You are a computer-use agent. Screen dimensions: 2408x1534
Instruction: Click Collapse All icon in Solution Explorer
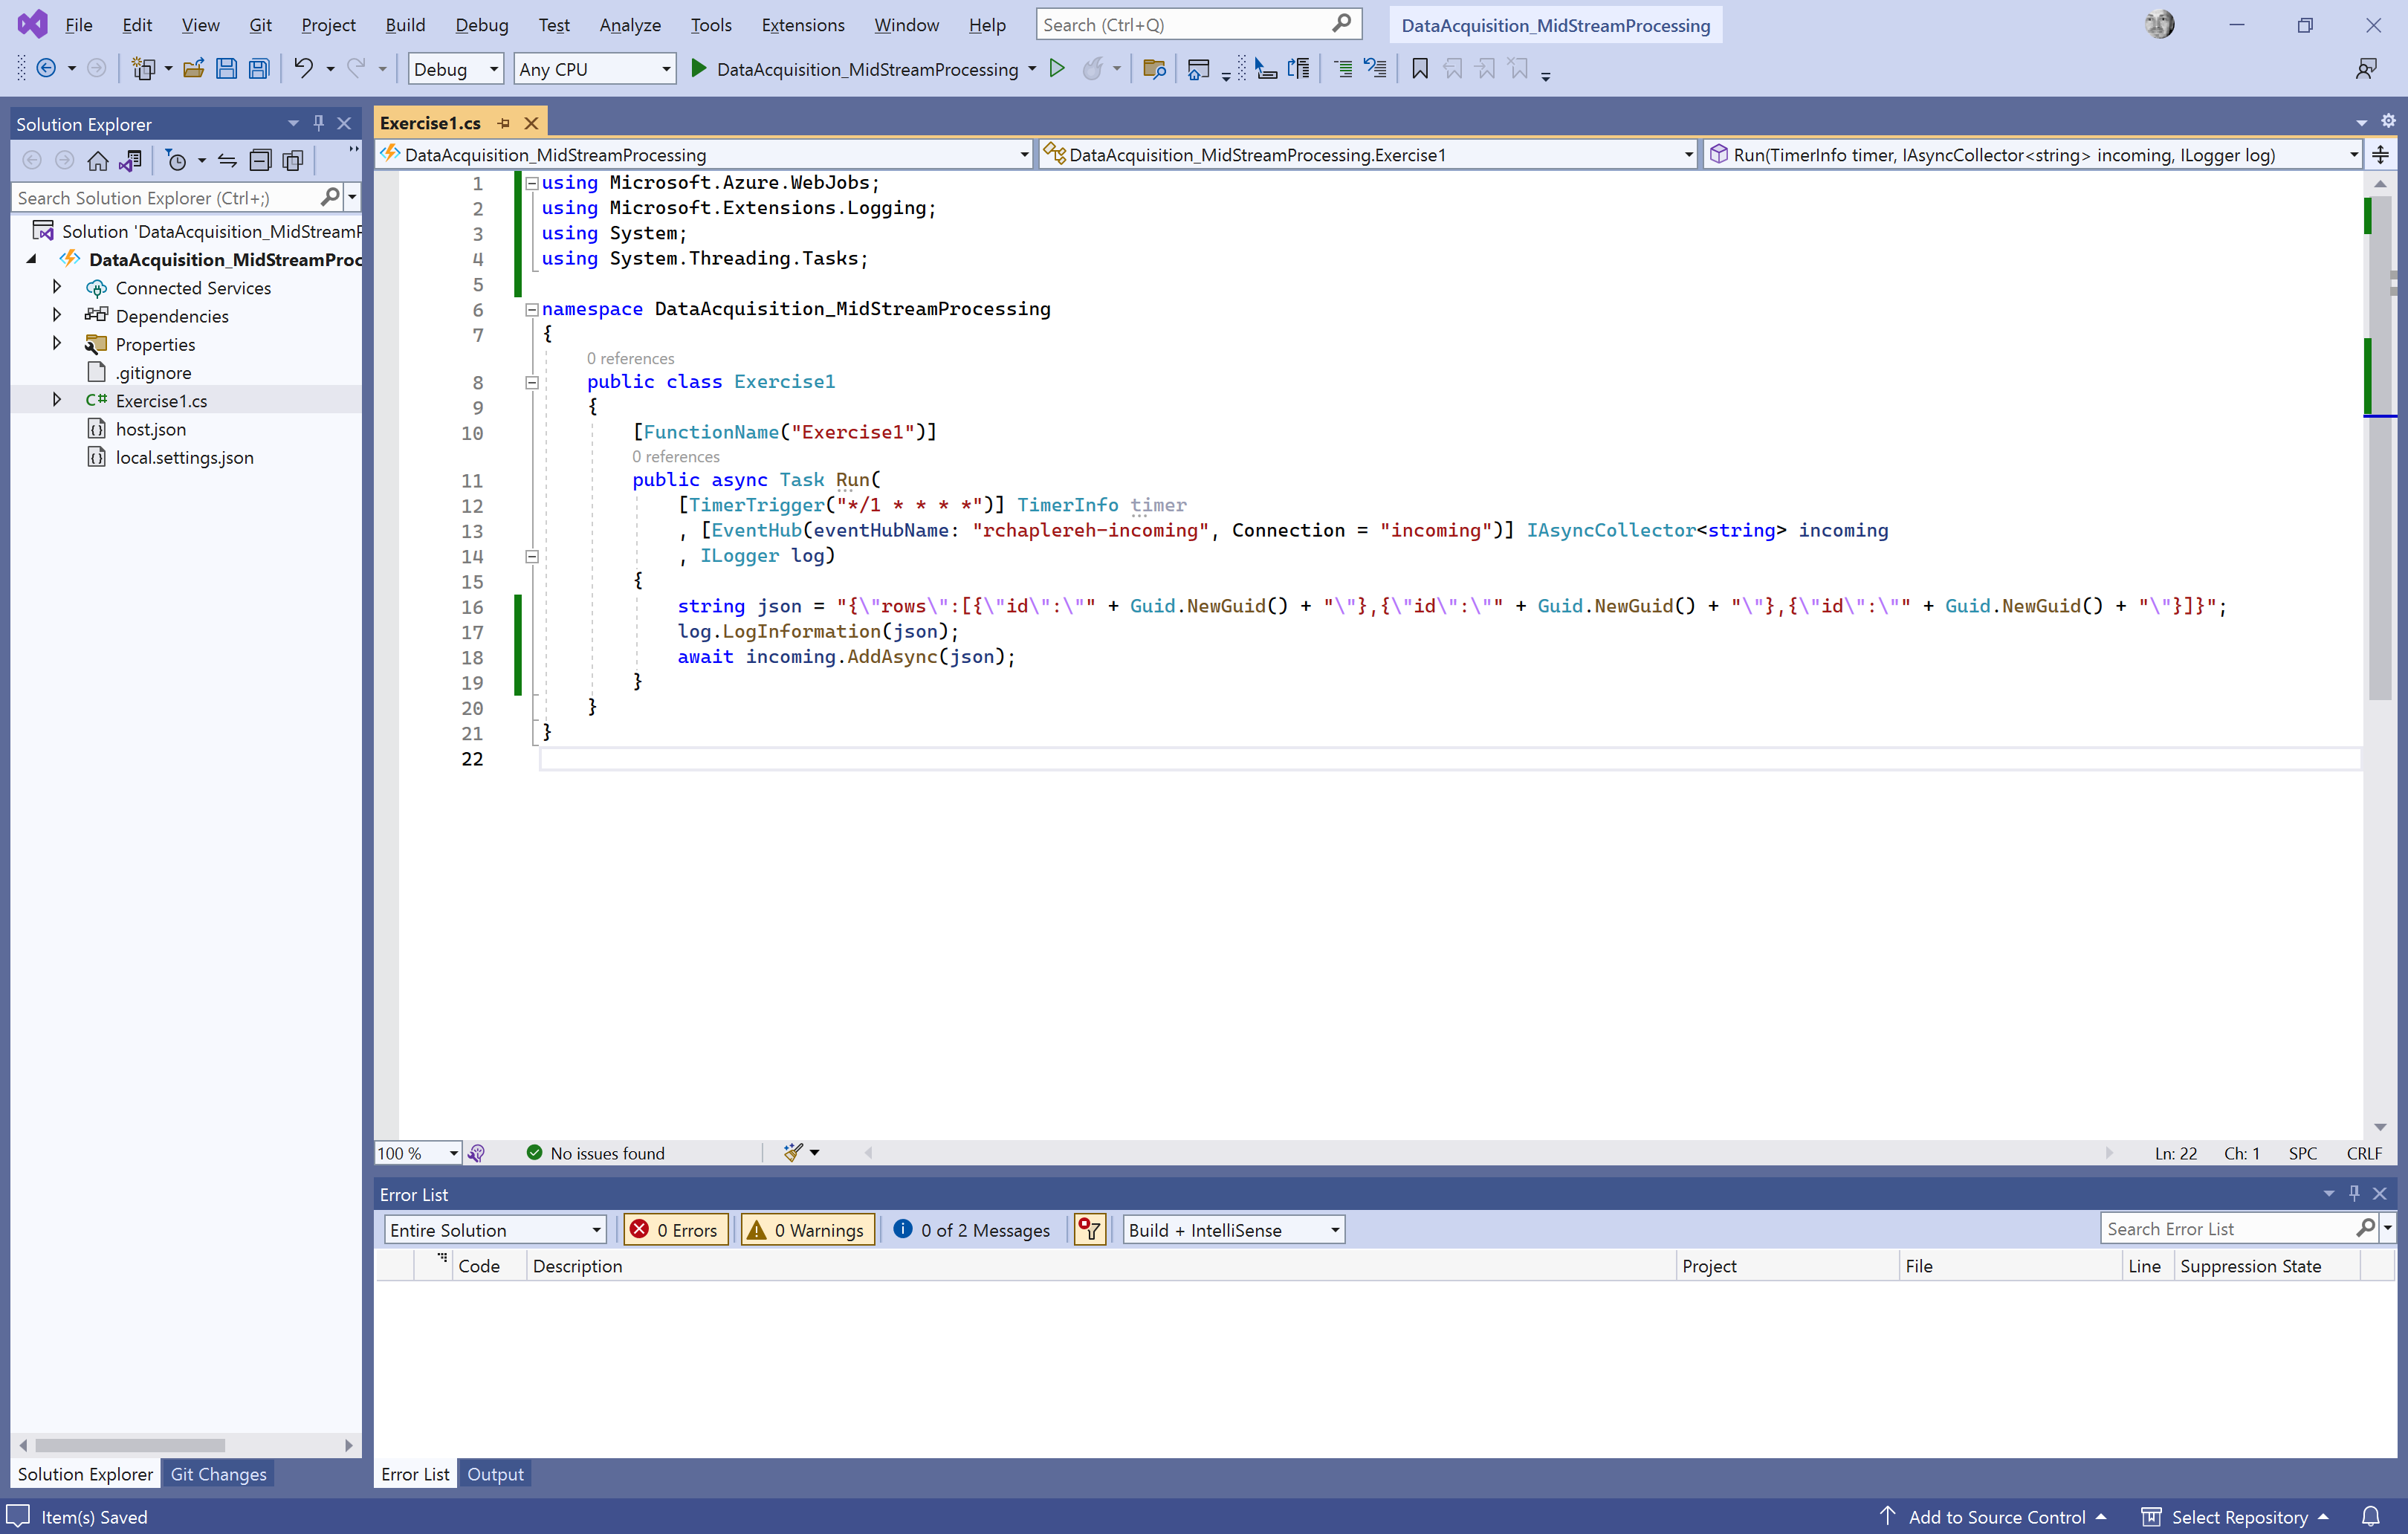click(260, 160)
